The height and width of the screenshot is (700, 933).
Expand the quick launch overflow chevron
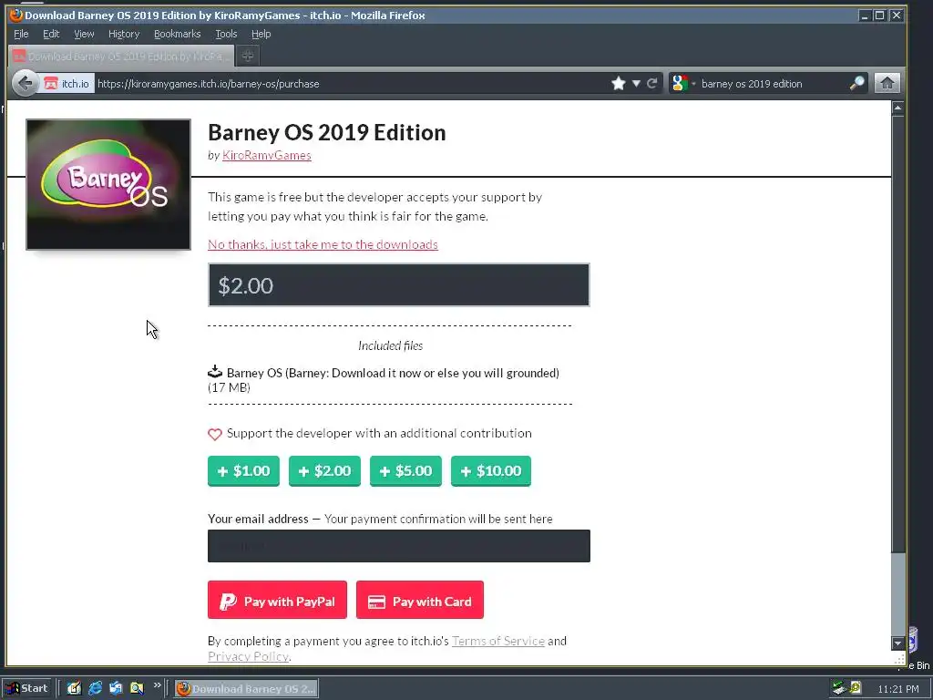[157, 685]
